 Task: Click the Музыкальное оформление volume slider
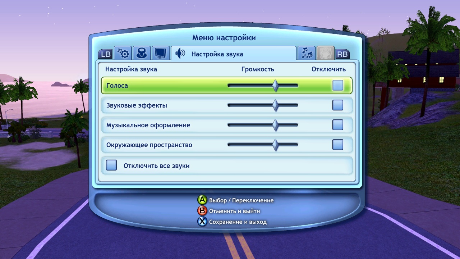pyautogui.click(x=263, y=125)
